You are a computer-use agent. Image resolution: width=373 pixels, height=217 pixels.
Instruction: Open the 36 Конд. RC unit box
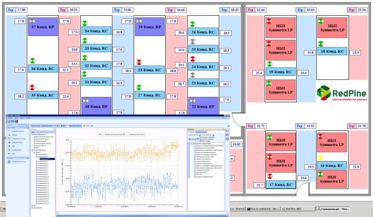click(x=43, y=68)
